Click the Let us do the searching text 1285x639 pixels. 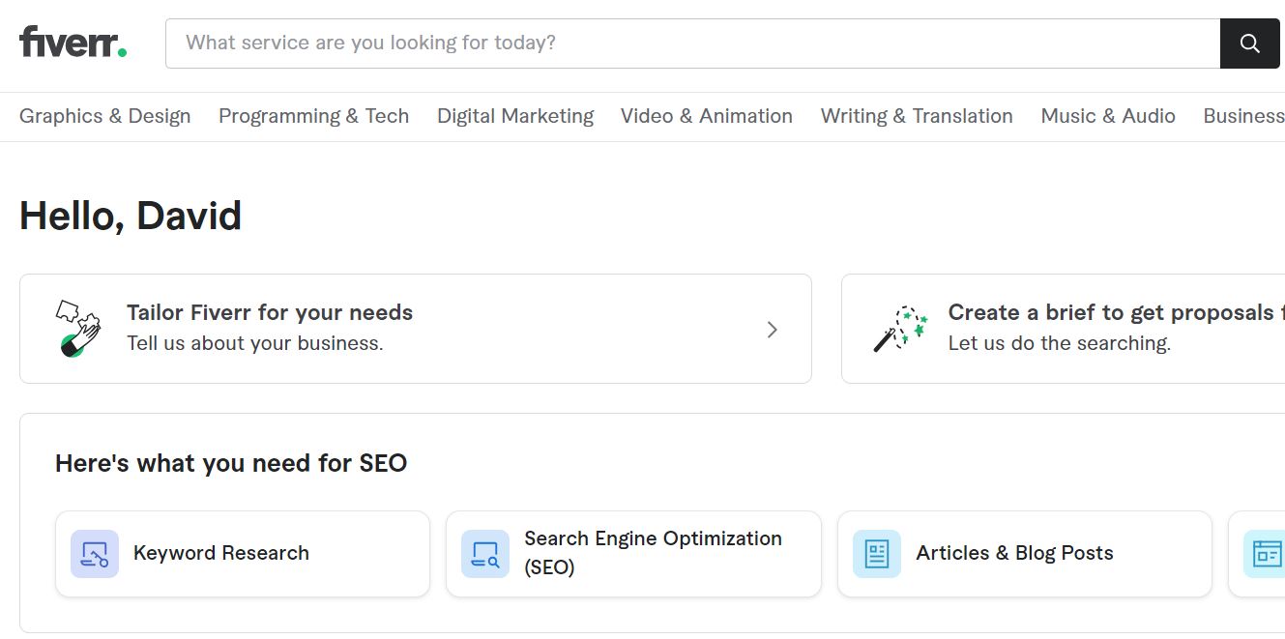pyautogui.click(x=1060, y=343)
